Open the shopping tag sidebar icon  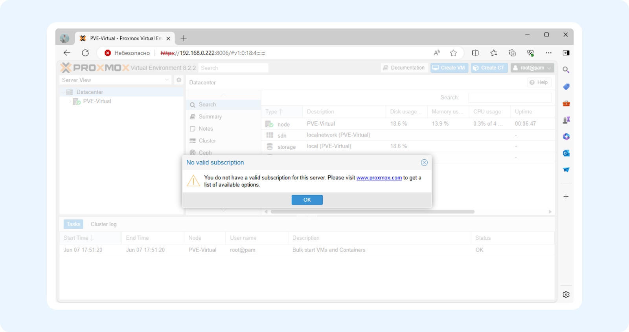coord(566,87)
